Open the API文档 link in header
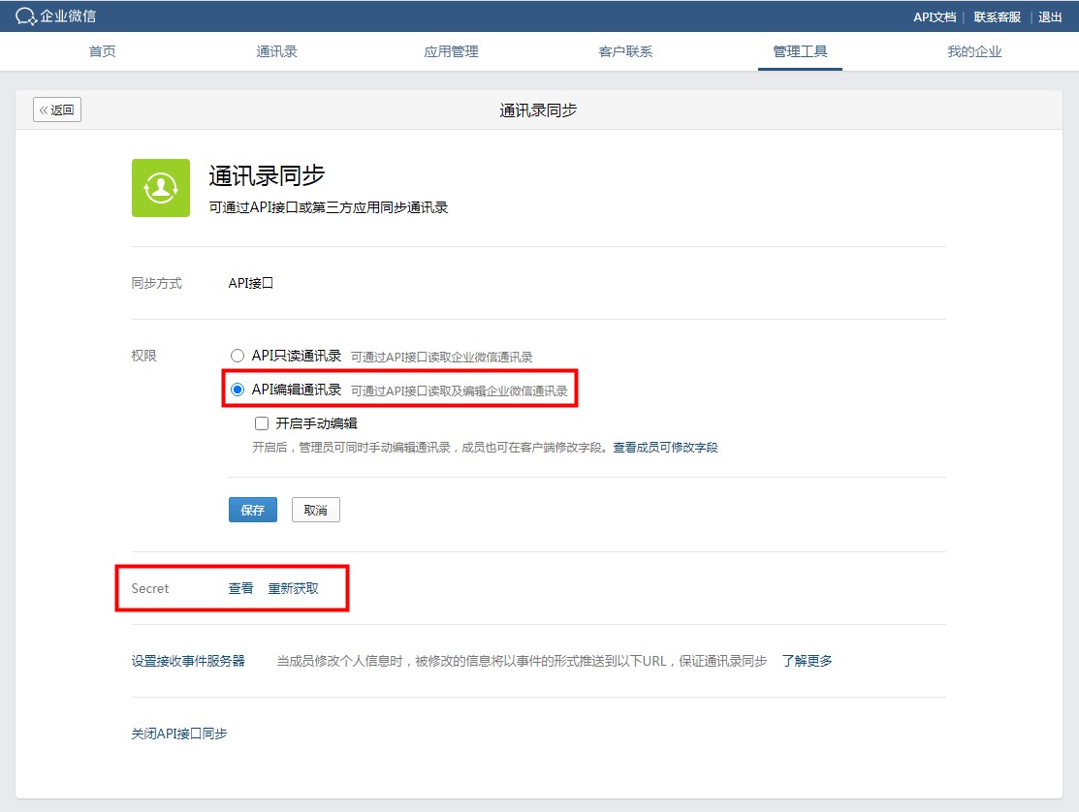1079x812 pixels. tap(935, 16)
